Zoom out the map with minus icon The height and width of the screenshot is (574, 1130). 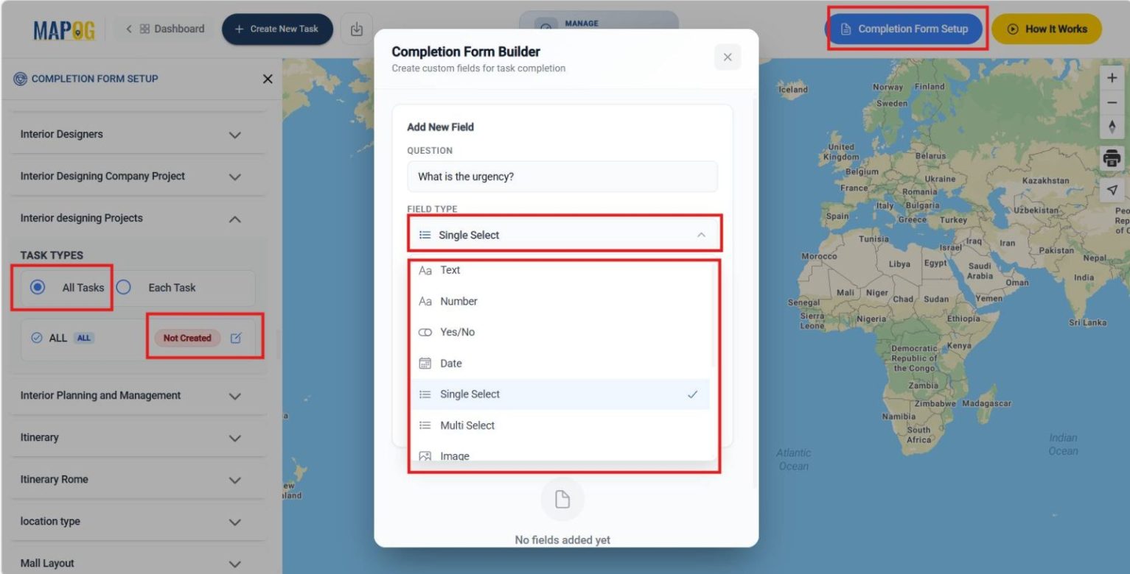pyautogui.click(x=1112, y=102)
